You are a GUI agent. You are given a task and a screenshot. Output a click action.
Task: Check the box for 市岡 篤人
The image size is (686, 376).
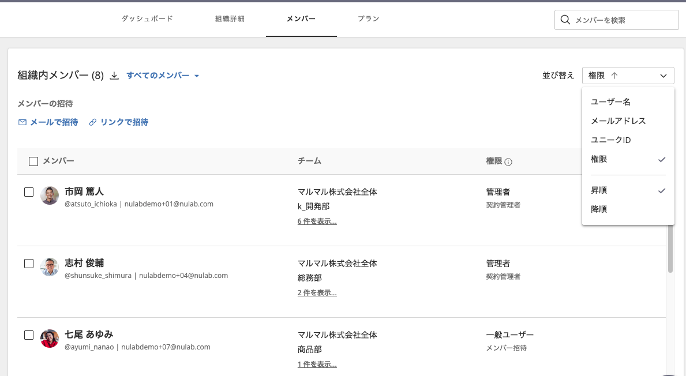pyautogui.click(x=29, y=192)
